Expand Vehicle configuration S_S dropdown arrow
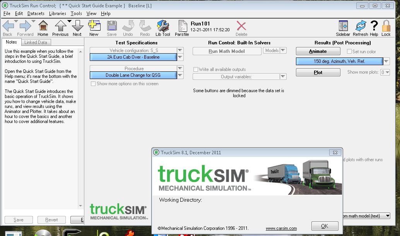The width and height of the screenshot is (400, 236). click(180, 50)
